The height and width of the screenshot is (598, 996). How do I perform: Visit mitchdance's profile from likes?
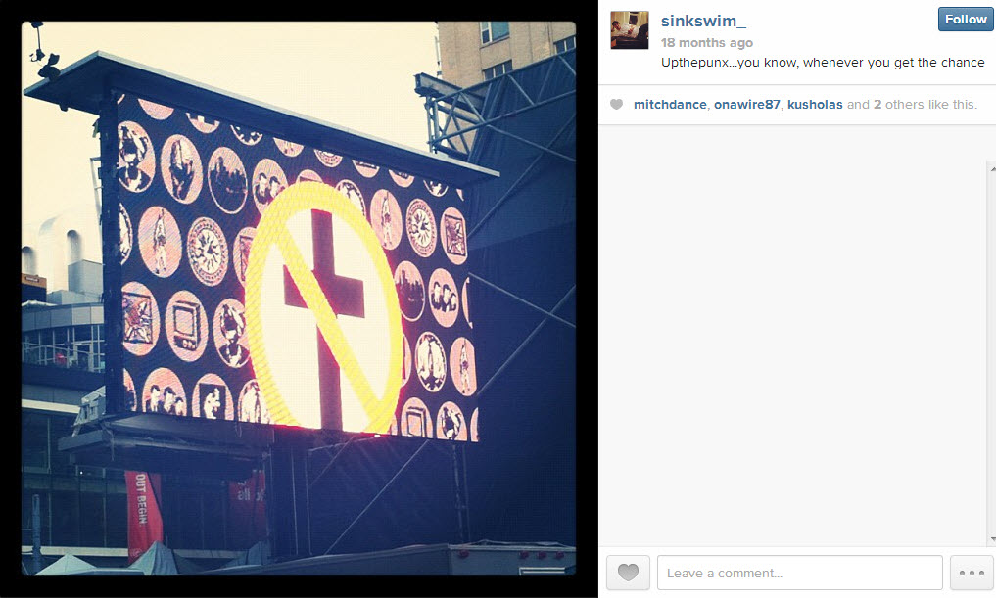pyautogui.click(x=670, y=104)
